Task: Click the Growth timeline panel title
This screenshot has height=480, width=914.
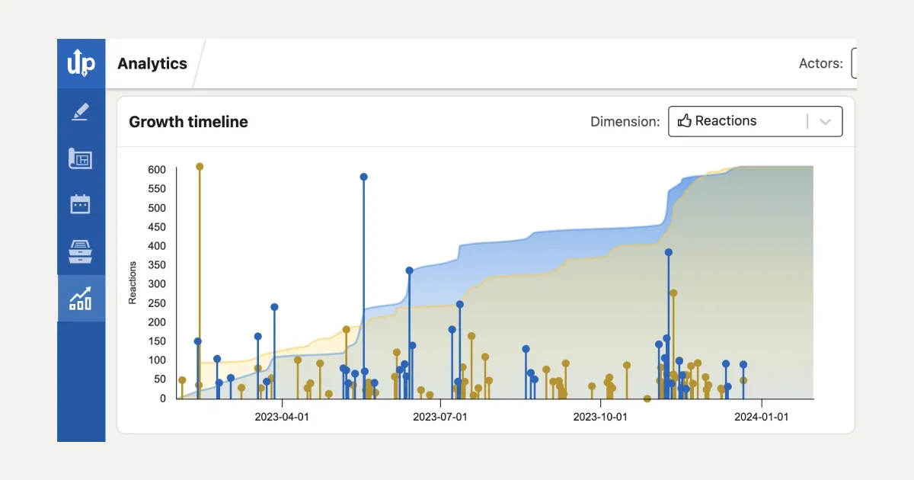Action: point(188,122)
